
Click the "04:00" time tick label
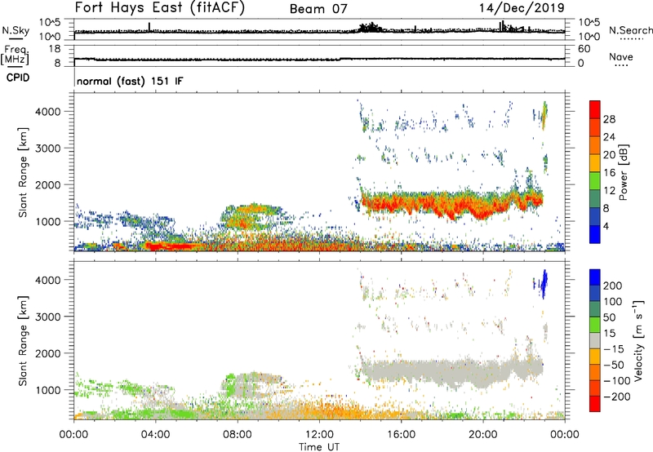click(155, 435)
